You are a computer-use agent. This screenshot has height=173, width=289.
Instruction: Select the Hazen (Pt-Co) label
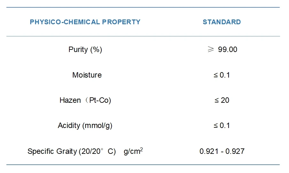[x=85, y=100]
